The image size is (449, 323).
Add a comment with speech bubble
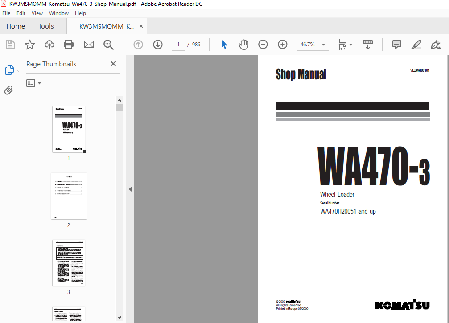point(396,45)
